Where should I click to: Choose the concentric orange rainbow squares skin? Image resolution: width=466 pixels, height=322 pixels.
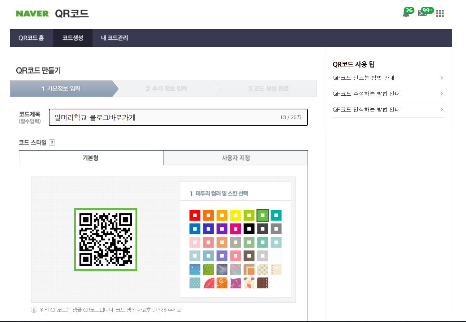pos(249,269)
